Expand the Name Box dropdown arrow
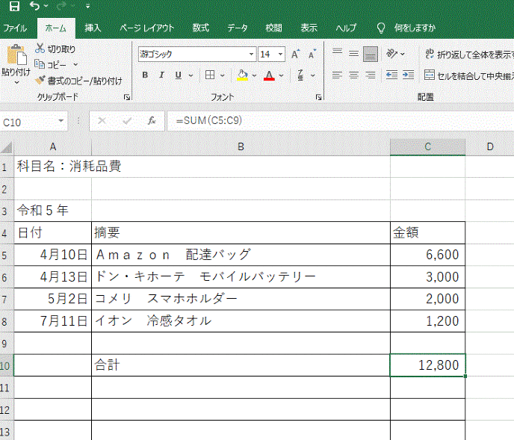Viewport: 514px width, 440px height. [61, 121]
